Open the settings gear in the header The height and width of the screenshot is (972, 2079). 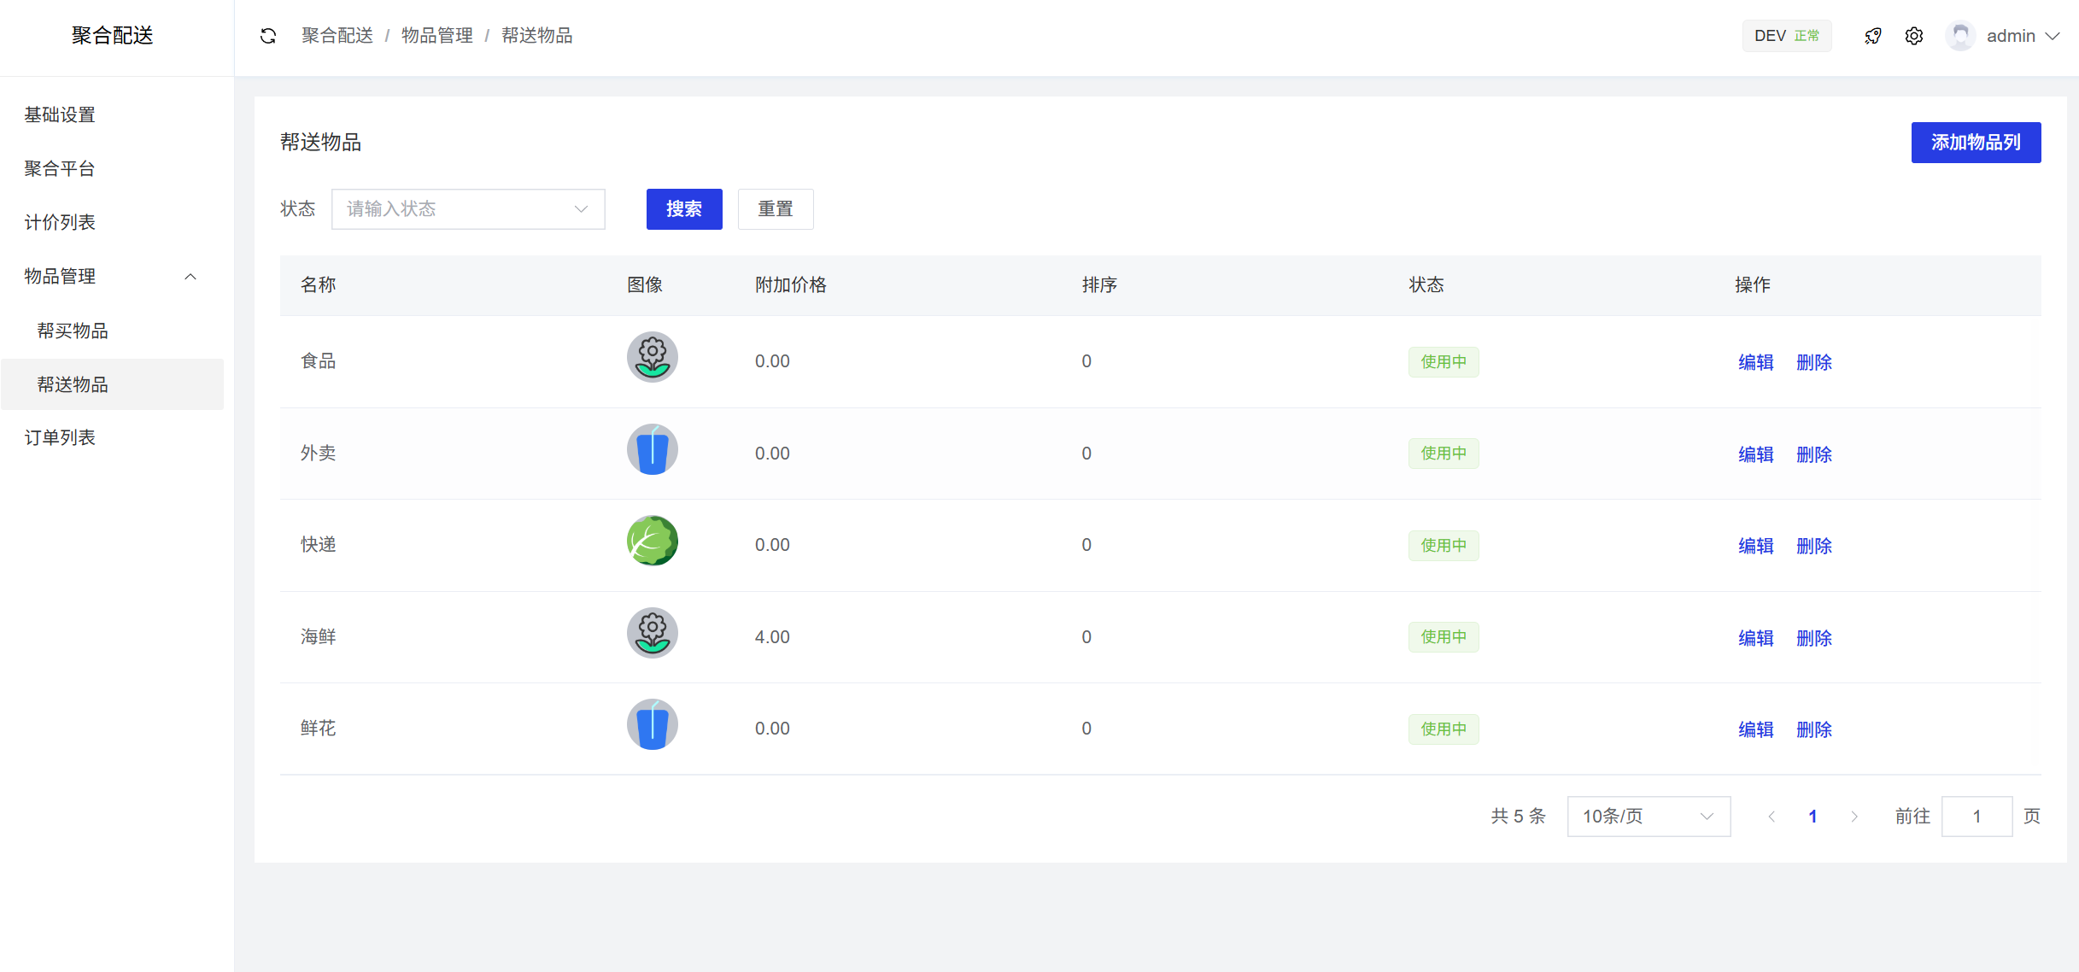1914,36
